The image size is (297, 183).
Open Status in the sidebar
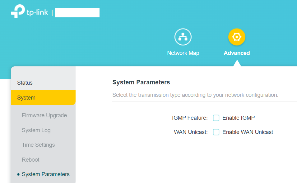coord(43,83)
